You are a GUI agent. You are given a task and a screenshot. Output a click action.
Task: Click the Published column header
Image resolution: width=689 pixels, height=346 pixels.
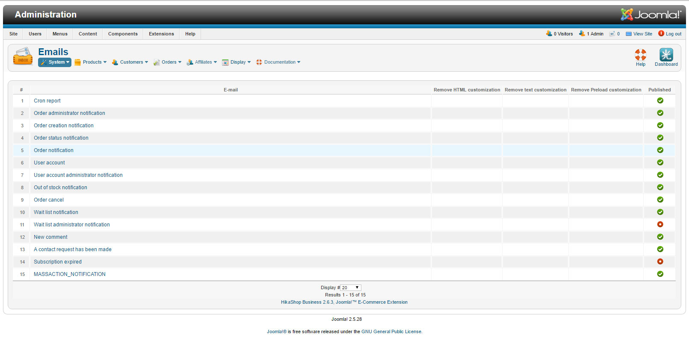[659, 90]
